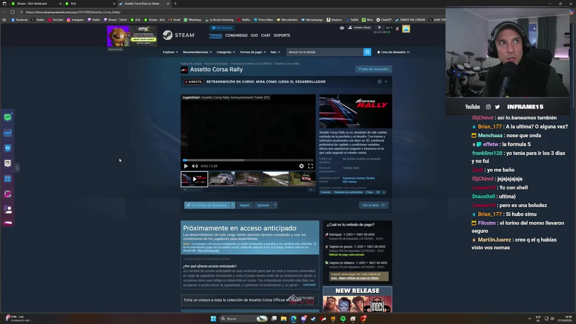Open the Steam logo home link

click(x=179, y=35)
